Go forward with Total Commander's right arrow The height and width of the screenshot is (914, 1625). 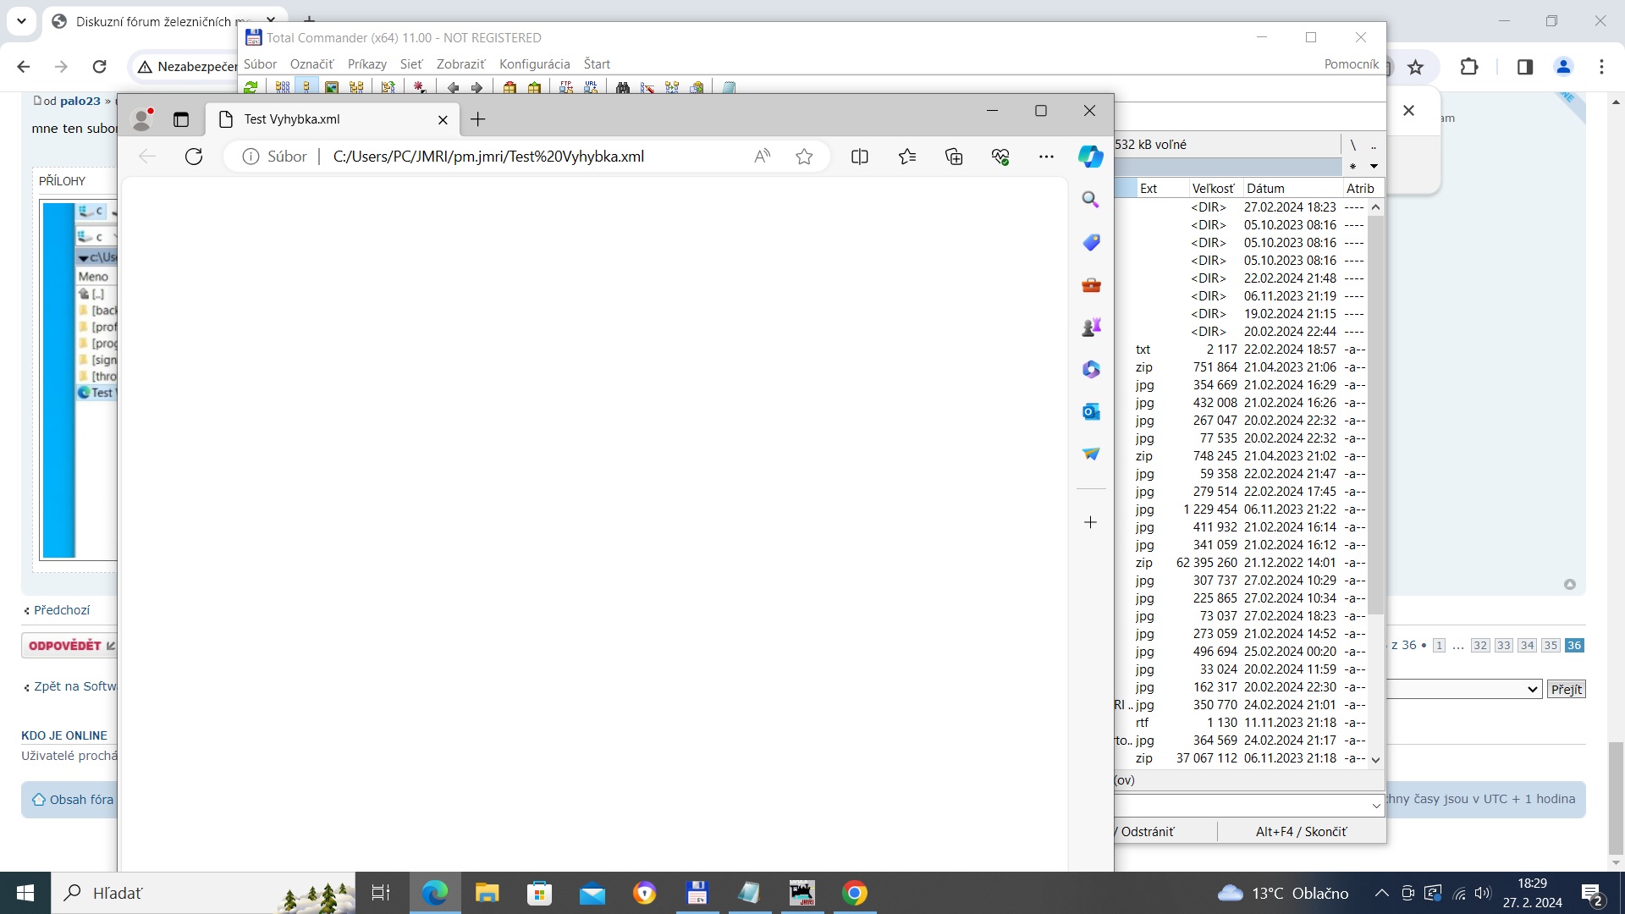(x=477, y=87)
